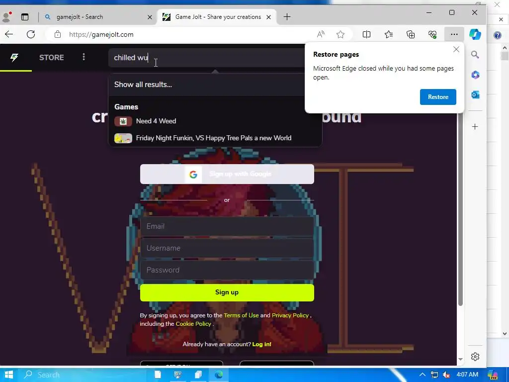509x382 pixels.
Task: Click the help icon in background window
Action: (497, 35)
